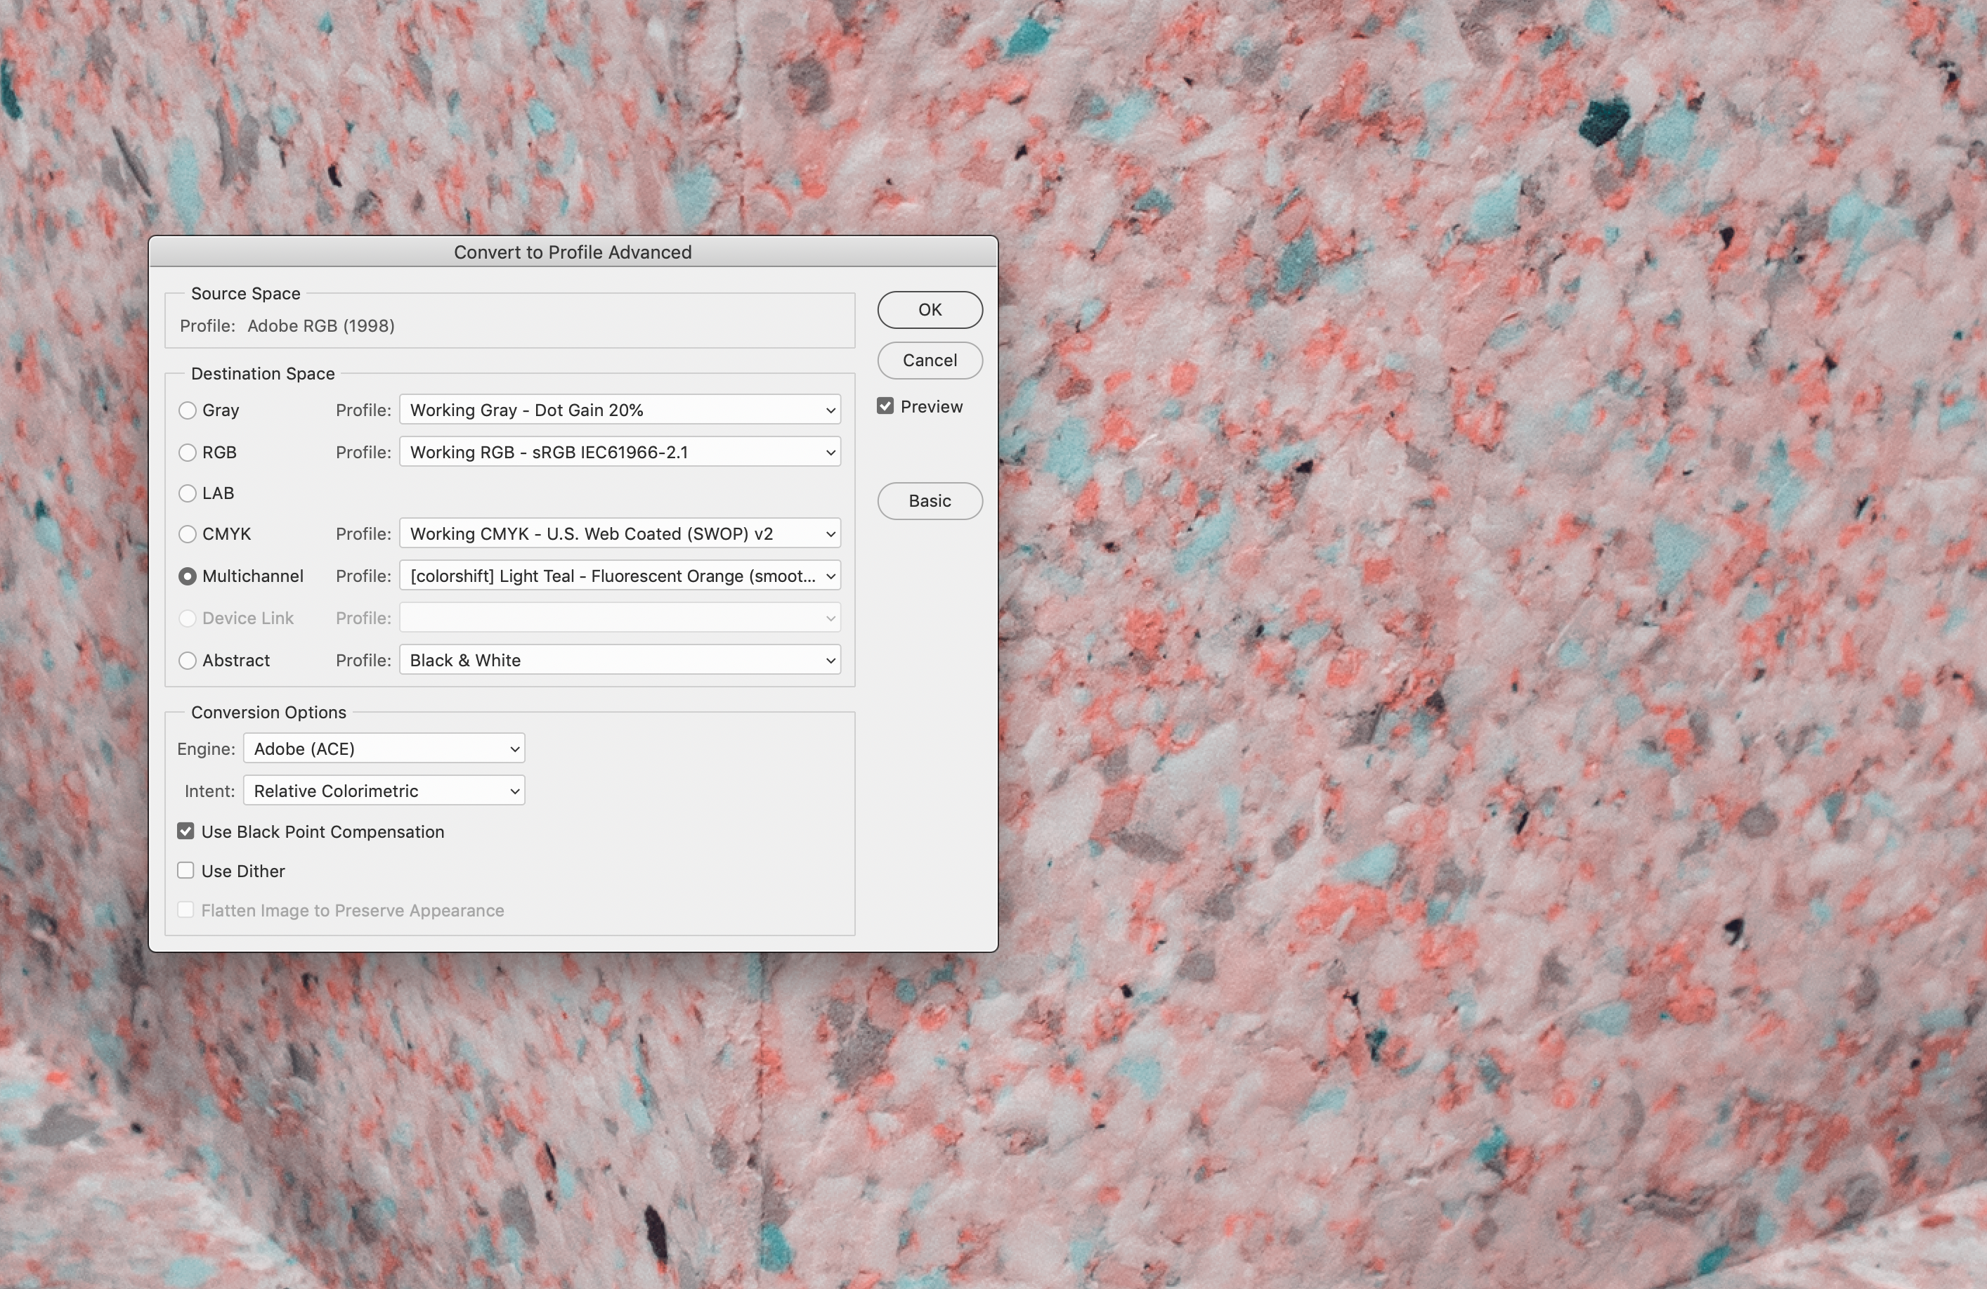Screen dimensions: 1987x1289
Task: Expand the Working CMYK profile dropdown
Action: 620,534
